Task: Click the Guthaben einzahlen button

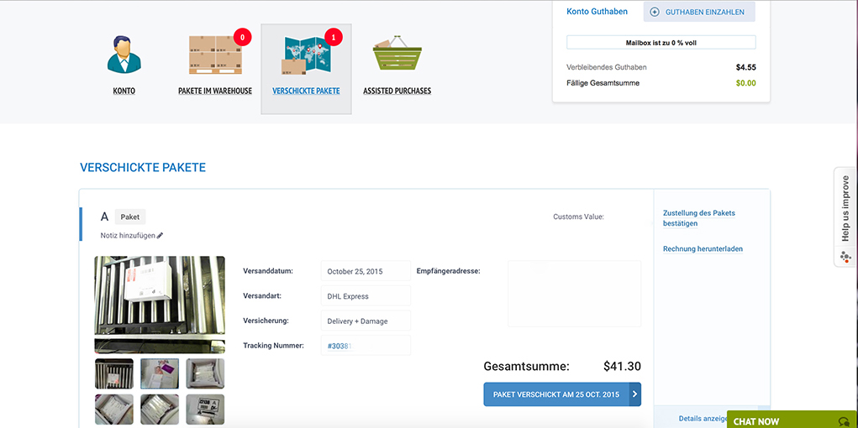Action: point(699,12)
